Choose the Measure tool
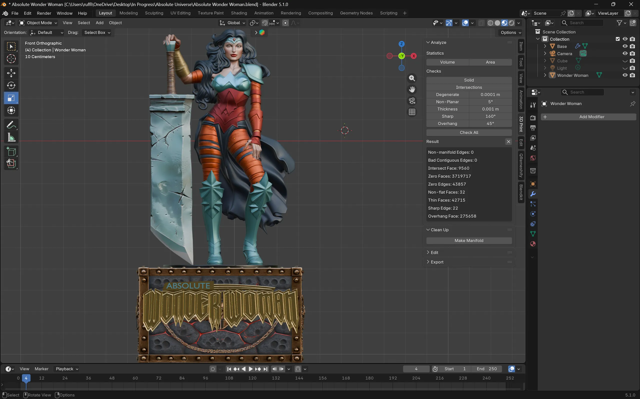Viewport: 640px width, 399px height. [x=11, y=137]
